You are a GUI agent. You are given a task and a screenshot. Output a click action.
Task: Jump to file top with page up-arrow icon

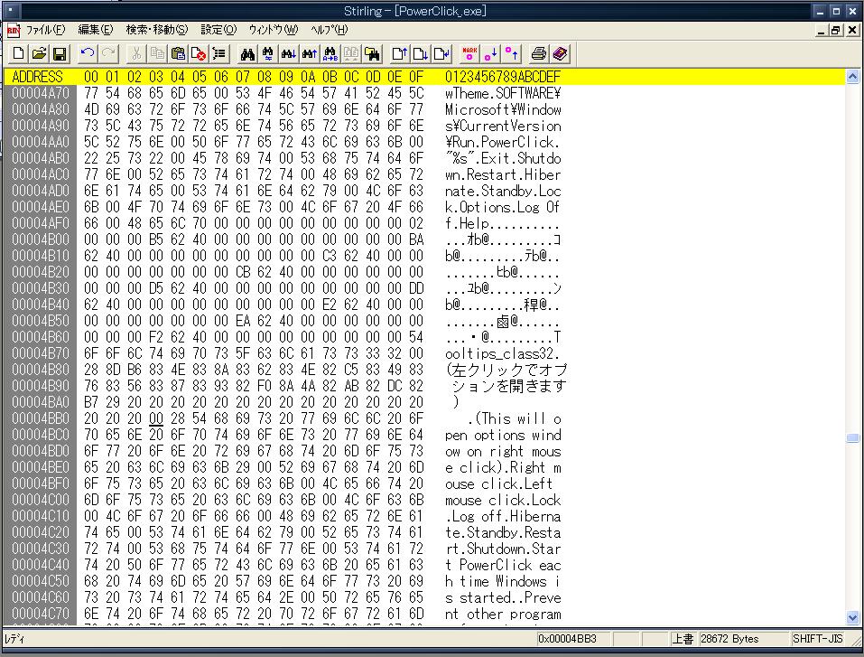(399, 53)
